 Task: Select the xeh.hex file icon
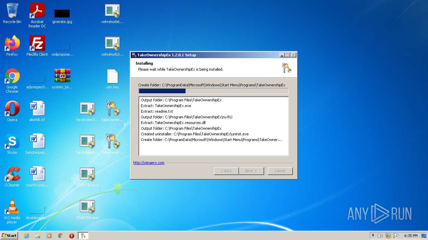112,79
